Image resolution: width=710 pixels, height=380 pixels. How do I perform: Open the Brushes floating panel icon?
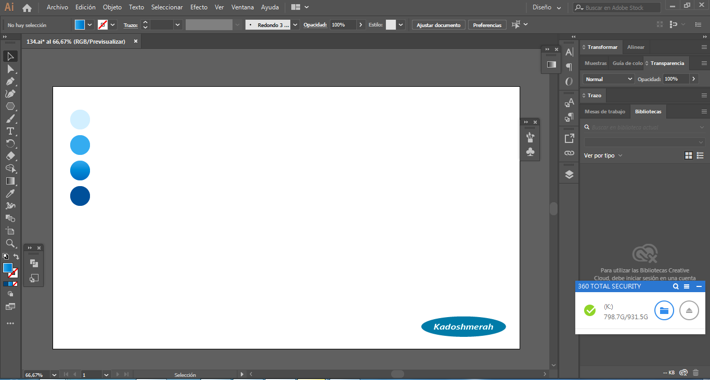[530, 137]
